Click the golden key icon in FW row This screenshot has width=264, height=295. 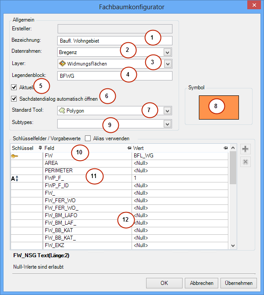click(x=15, y=156)
